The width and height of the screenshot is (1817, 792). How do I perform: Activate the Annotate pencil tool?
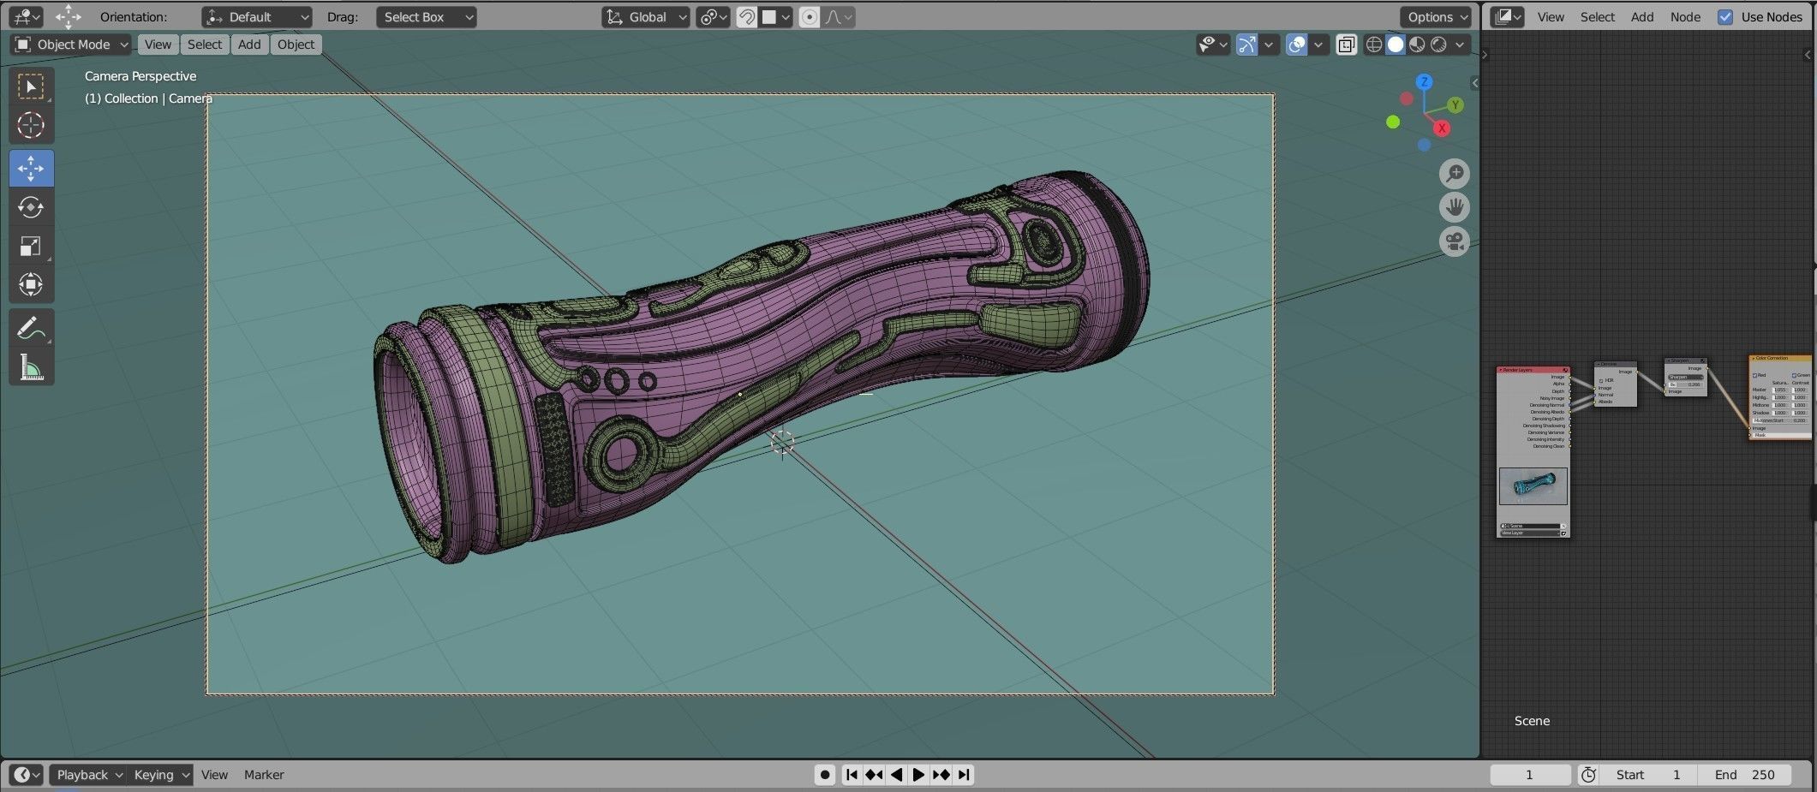31,328
